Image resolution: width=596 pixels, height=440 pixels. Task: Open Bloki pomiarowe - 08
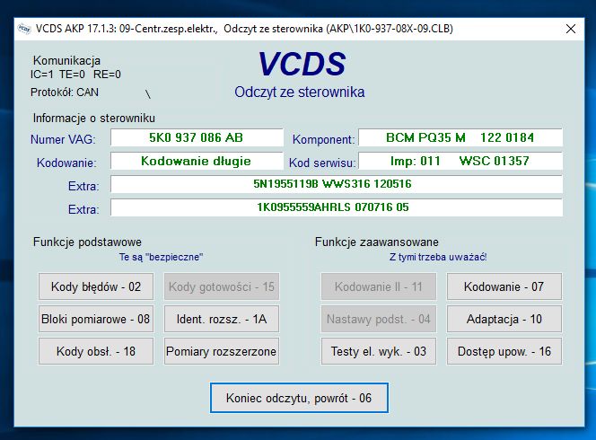click(x=96, y=319)
